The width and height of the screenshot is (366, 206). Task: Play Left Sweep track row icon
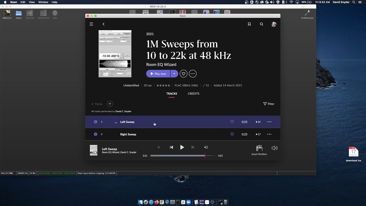96,122
